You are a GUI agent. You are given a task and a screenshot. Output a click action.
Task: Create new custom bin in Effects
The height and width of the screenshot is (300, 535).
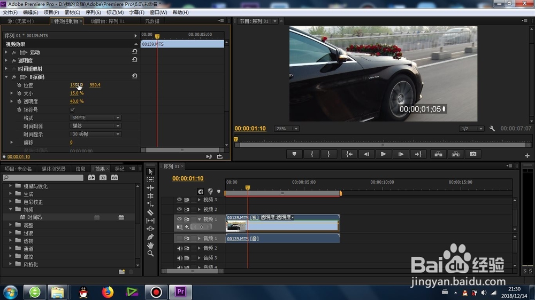[x=122, y=271]
